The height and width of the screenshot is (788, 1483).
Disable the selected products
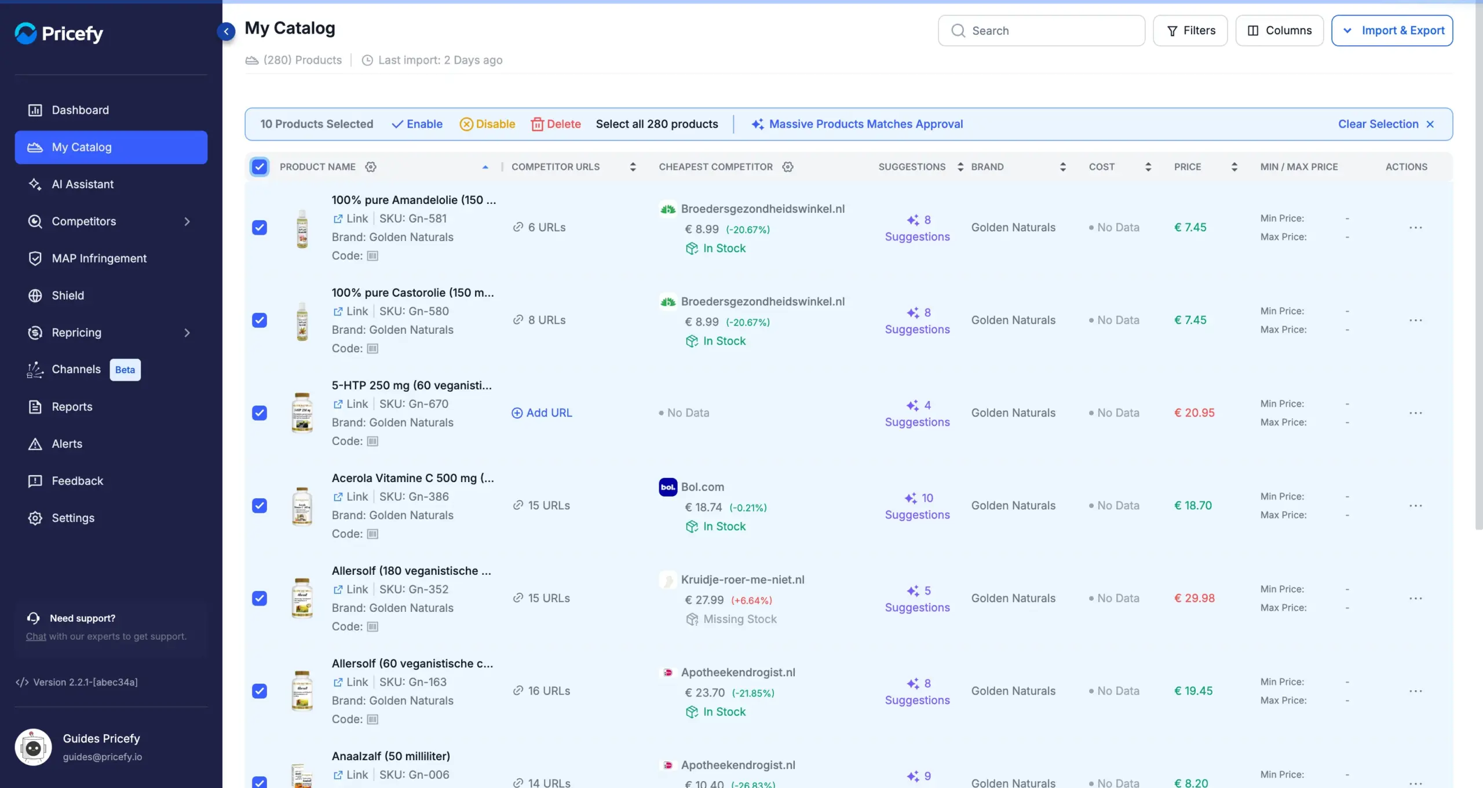[487, 124]
